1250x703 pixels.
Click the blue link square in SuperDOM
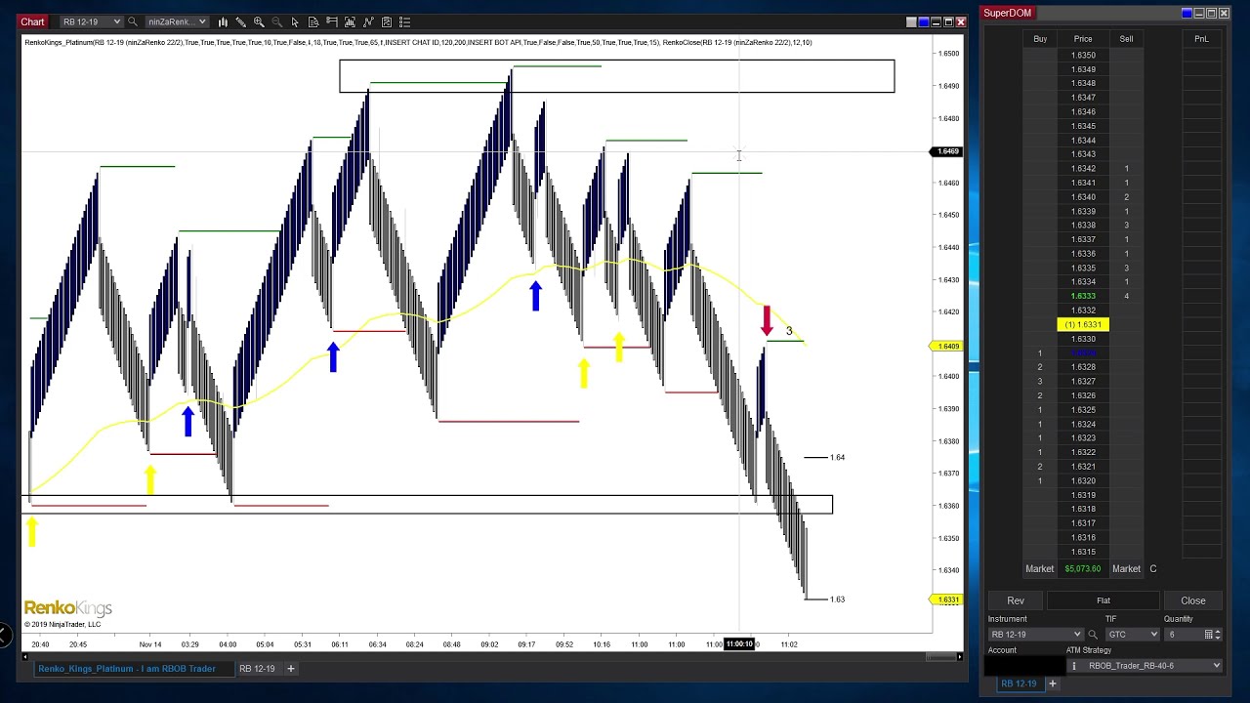pos(1187,13)
